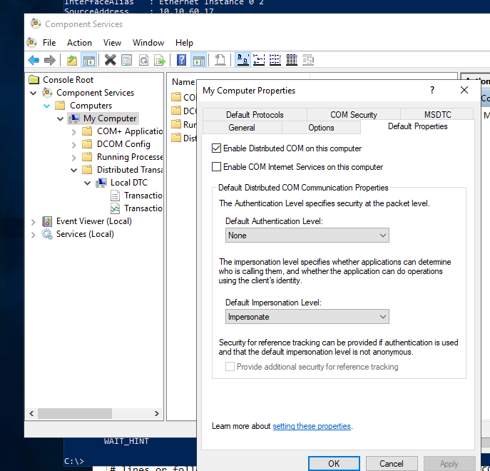Select My Computer in tree
This screenshot has width=490, height=471.
click(x=110, y=118)
